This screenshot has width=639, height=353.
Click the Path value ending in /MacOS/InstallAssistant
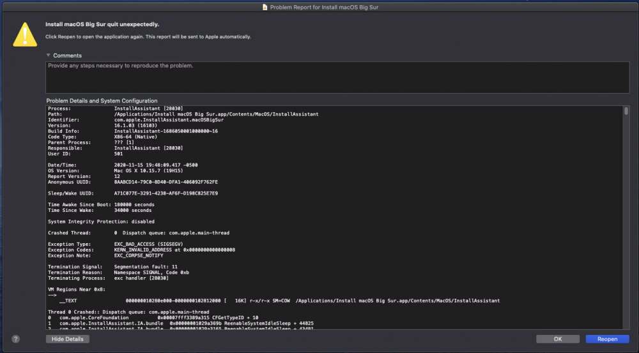[216, 114]
